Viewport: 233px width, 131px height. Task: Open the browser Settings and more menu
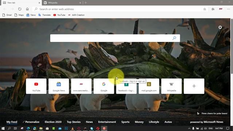(229, 9)
